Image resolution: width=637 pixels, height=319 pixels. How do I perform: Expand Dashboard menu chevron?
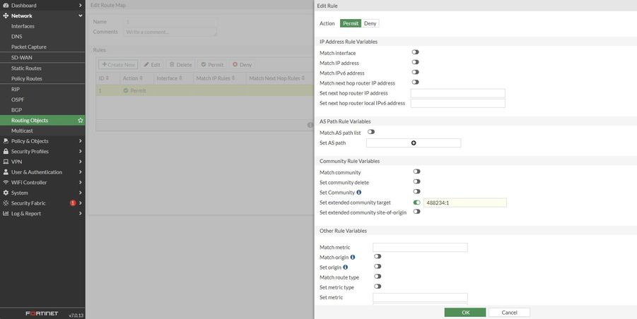pyautogui.click(x=81, y=5)
